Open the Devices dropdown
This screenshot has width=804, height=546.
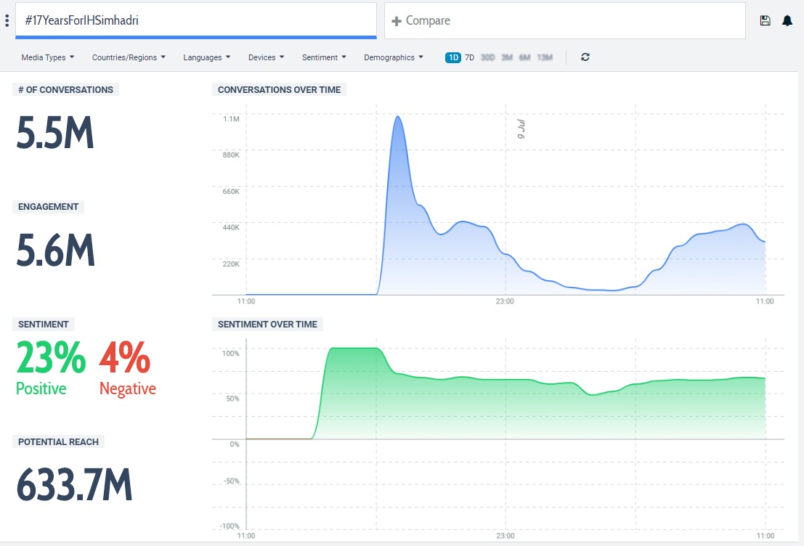pyautogui.click(x=266, y=57)
